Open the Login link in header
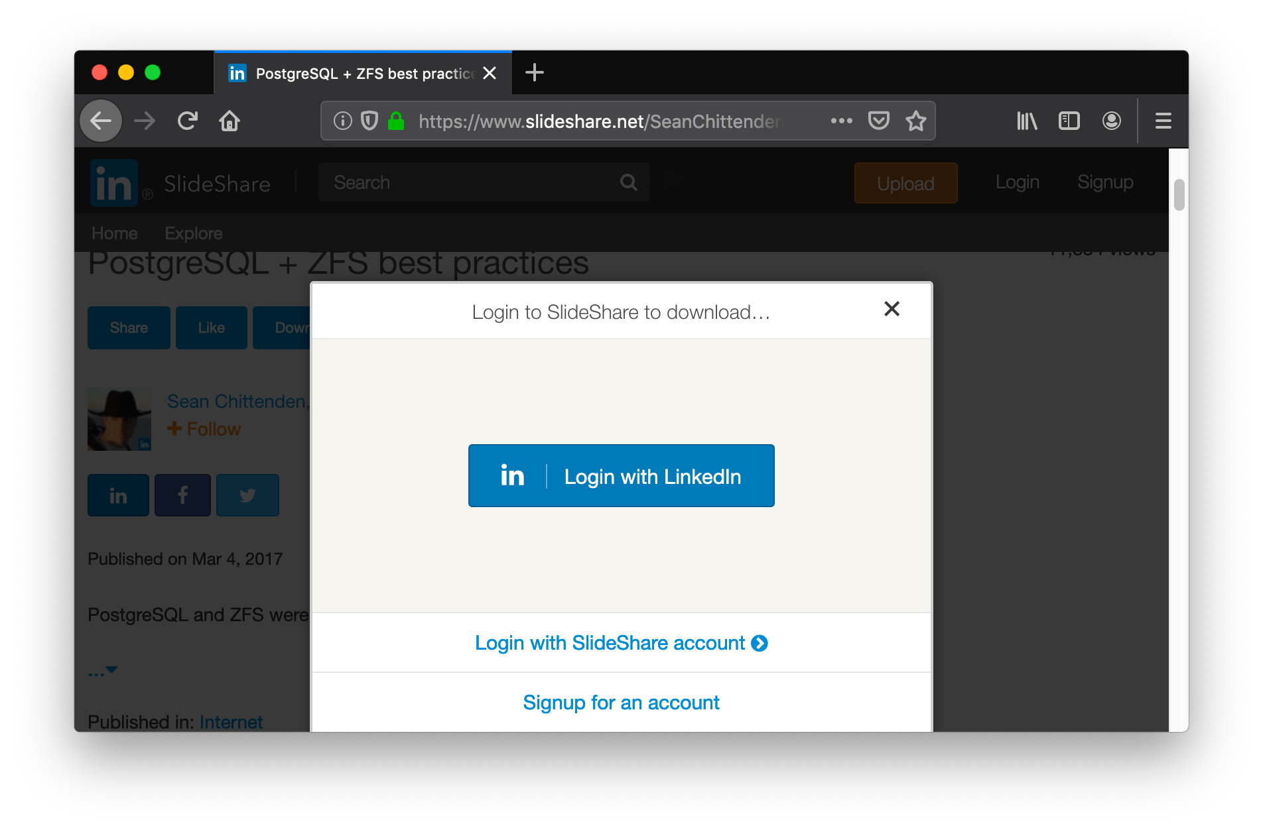1263x830 pixels. (1017, 182)
